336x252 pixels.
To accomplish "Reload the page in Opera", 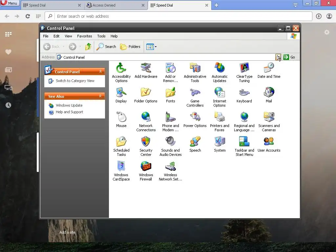I will click(x=28, y=16).
